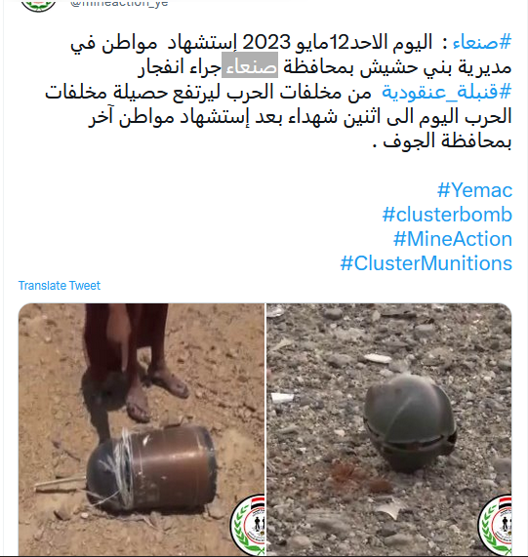Click the Yemac logo watermark on left photo
The image size is (528, 557).
click(x=248, y=525)
